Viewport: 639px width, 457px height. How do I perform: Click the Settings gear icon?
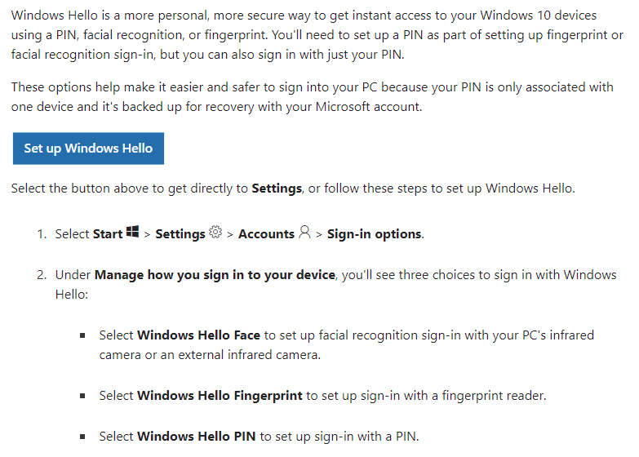pyautogui.click(x=215, y=233)
